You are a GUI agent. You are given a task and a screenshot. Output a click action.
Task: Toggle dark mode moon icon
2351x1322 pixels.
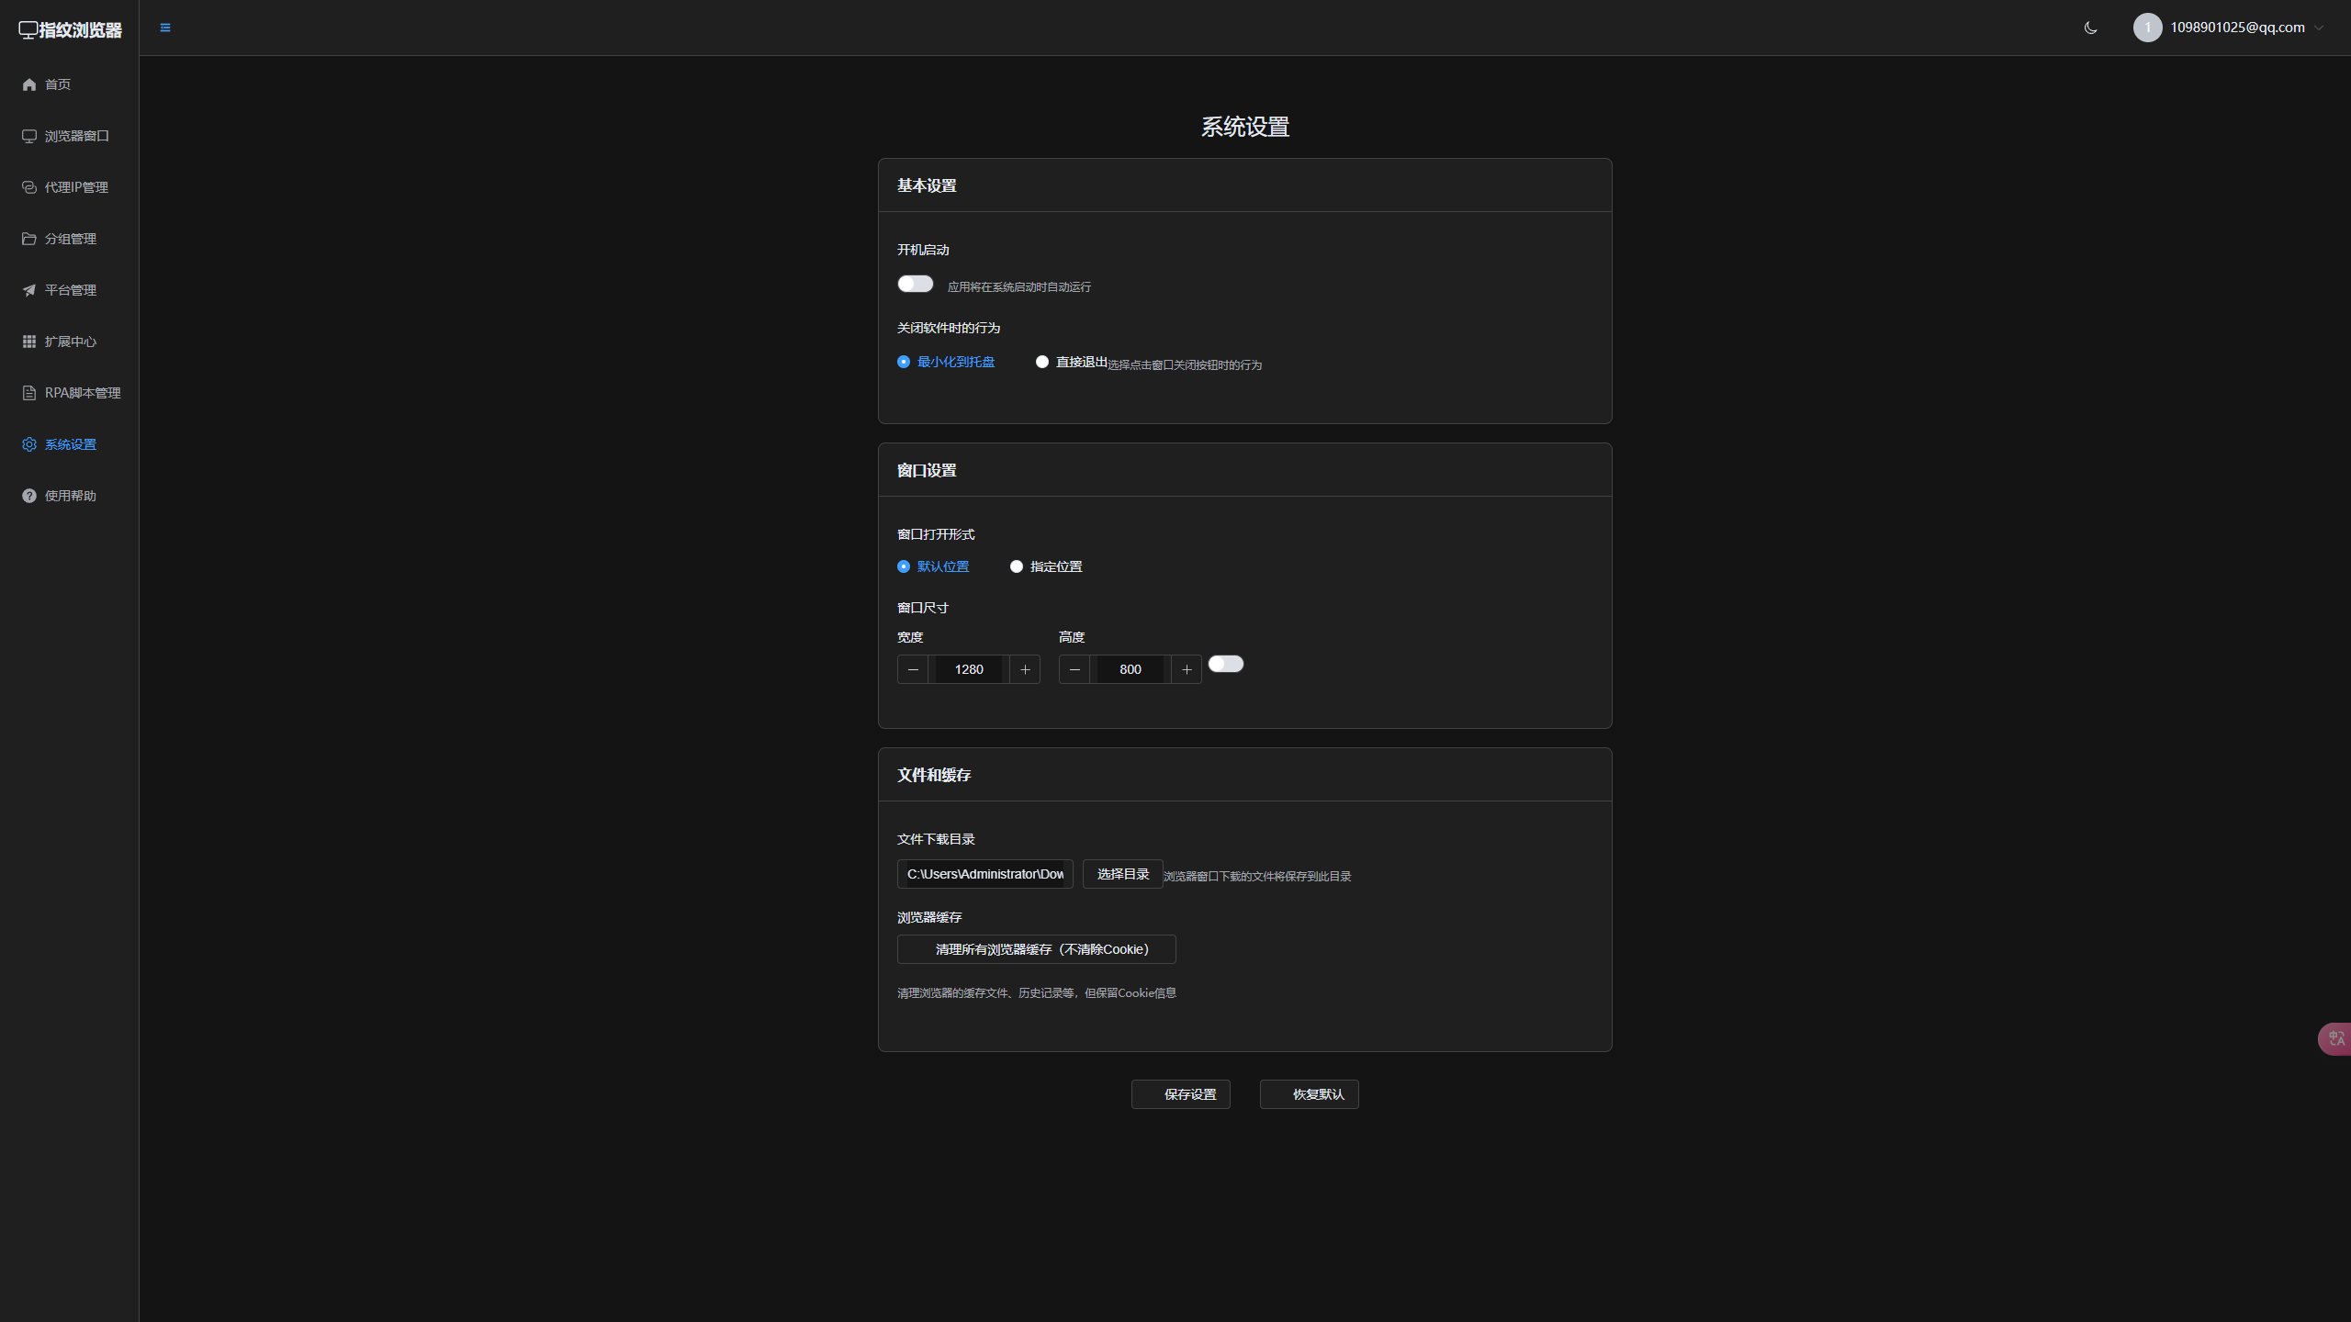point(2090,28)
